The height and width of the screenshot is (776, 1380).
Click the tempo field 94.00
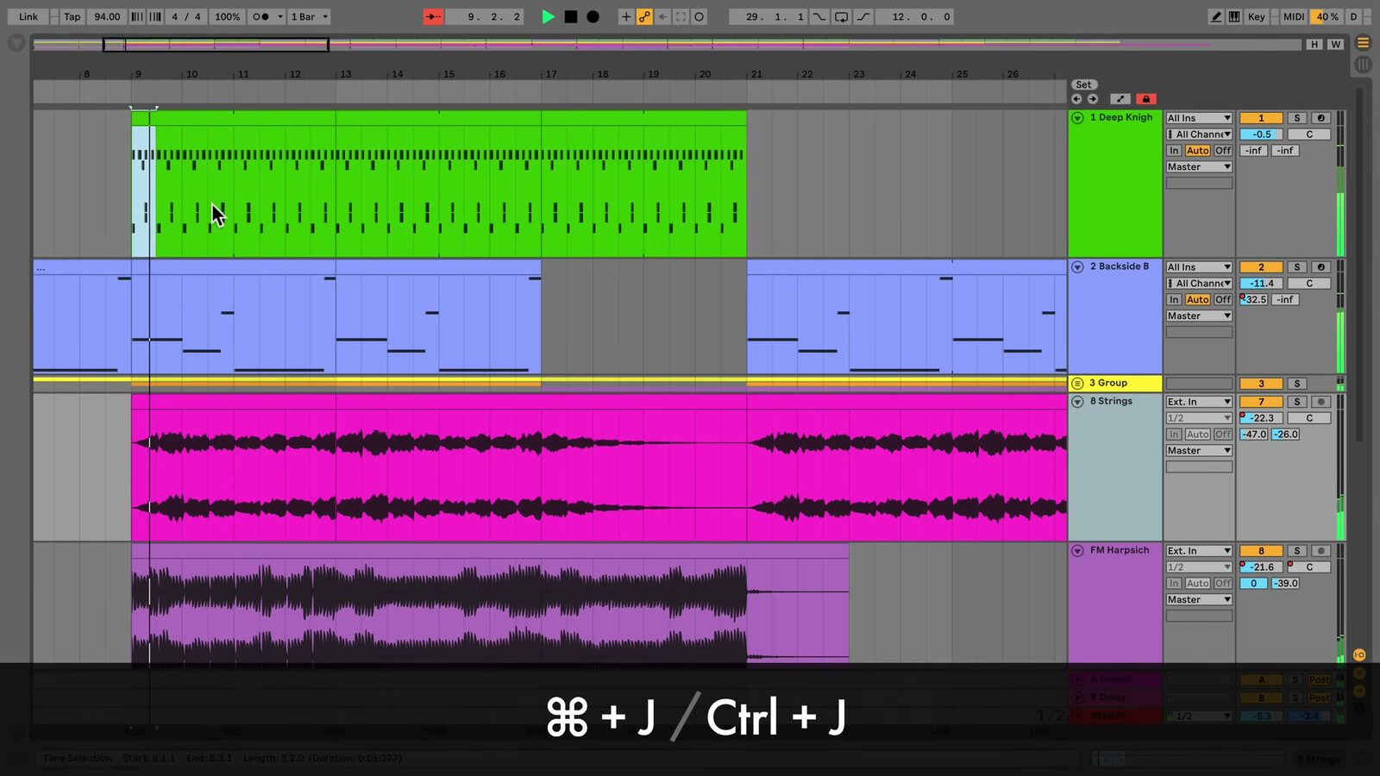click(107, 16)
